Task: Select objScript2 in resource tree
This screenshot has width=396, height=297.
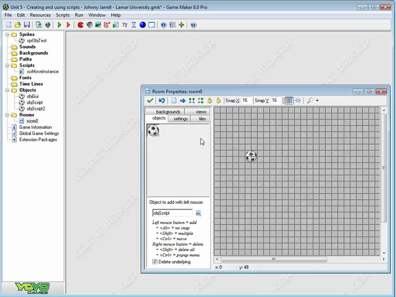Action: pyautogui.click(x=36, y=108)
